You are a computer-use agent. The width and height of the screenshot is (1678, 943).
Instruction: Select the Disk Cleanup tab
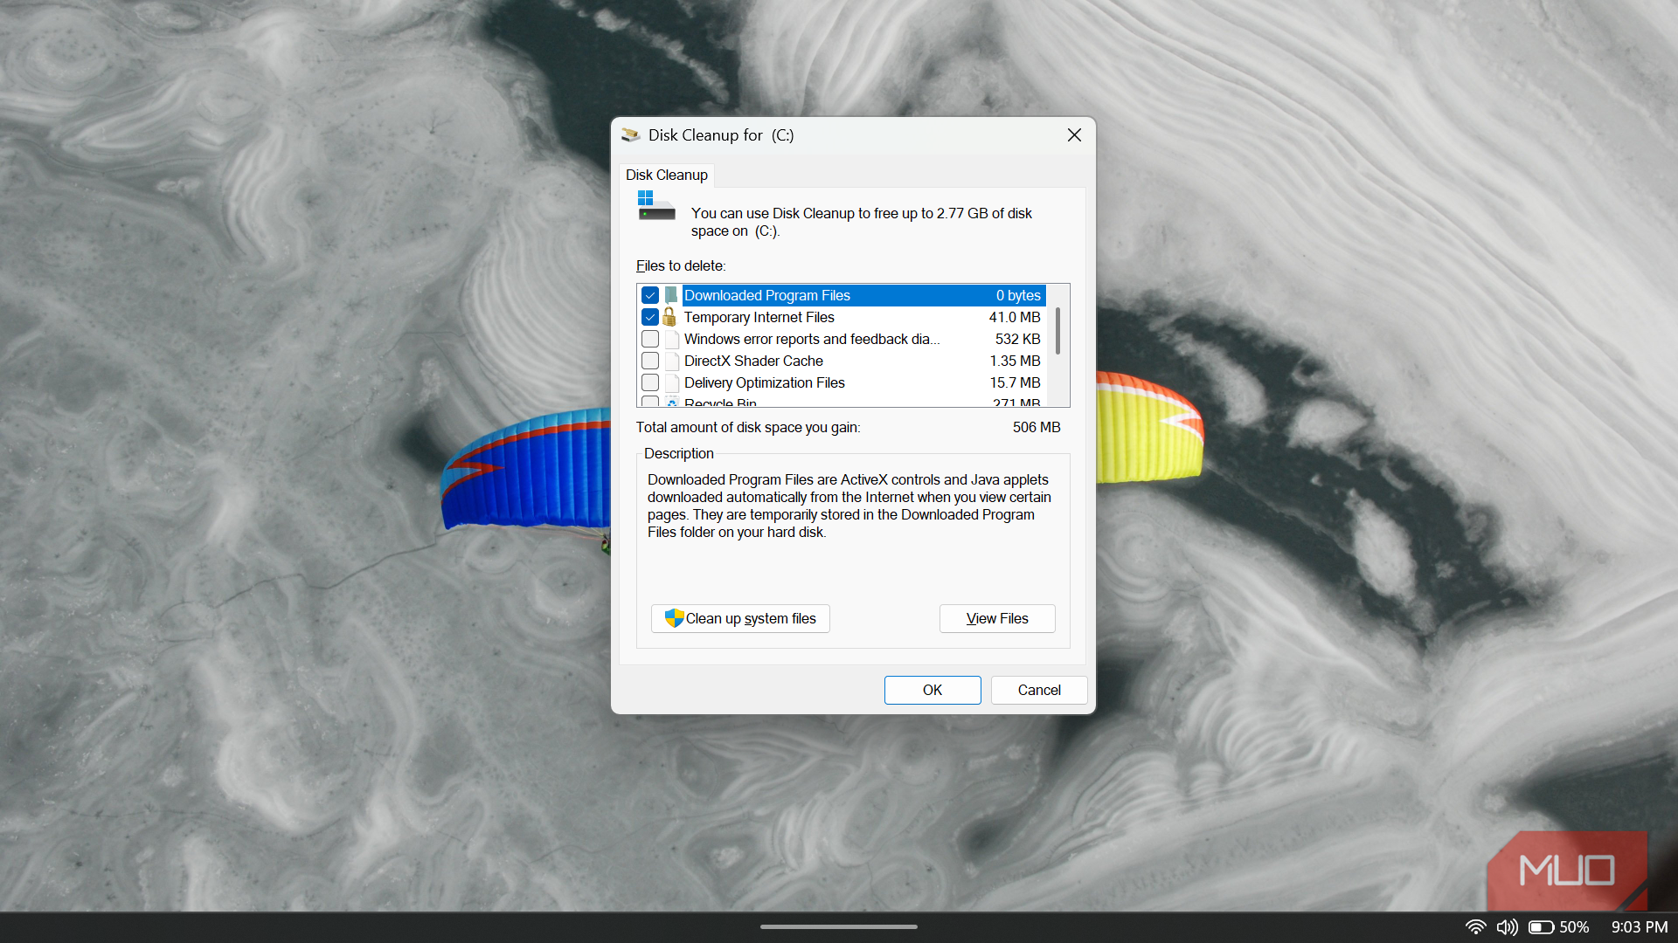coord(667,175)
